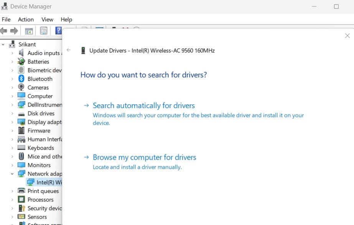
Task: Click the Back arrow toolbar icon
Action: point(3,31)
